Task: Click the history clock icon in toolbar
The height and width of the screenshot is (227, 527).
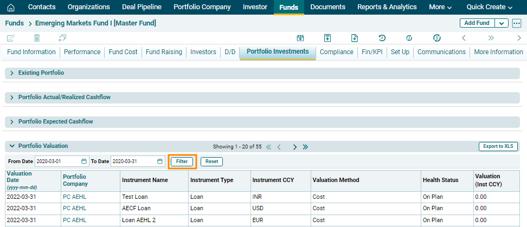Action: click(382, 38)
